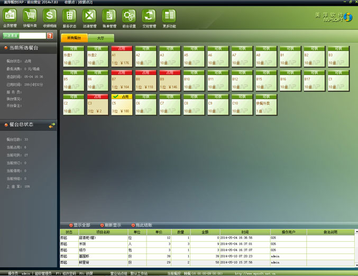This screenshot has height=276, width=358.
Task: Select occupied table A1
Action: (x=122, y=57)
